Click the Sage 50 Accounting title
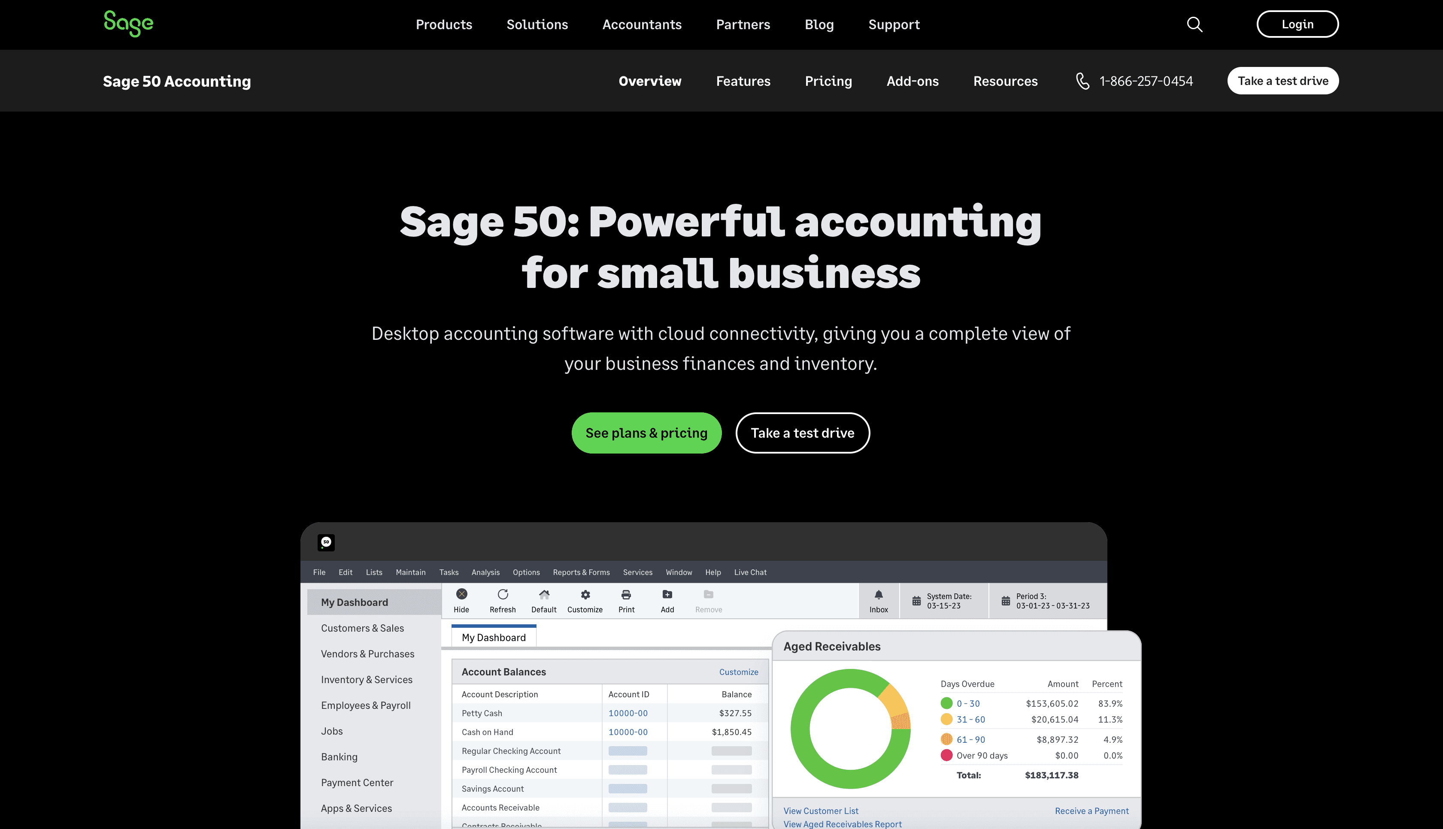This screenshot has width=1443, height=829. pyautogui.click(x=176, y=82)
